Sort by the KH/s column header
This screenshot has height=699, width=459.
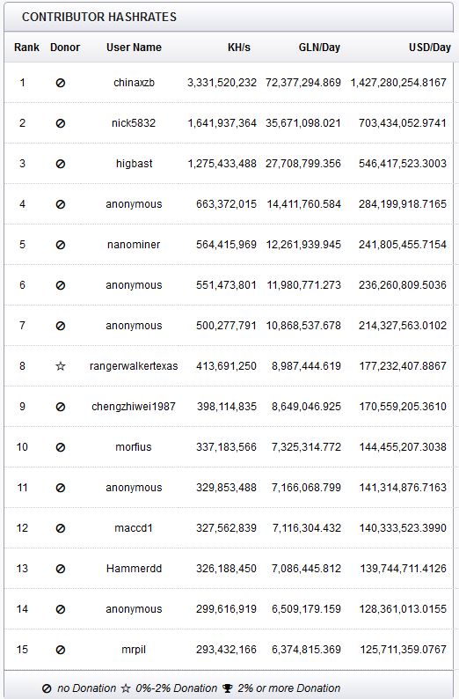pyautogui.click(x=239, y=48)
